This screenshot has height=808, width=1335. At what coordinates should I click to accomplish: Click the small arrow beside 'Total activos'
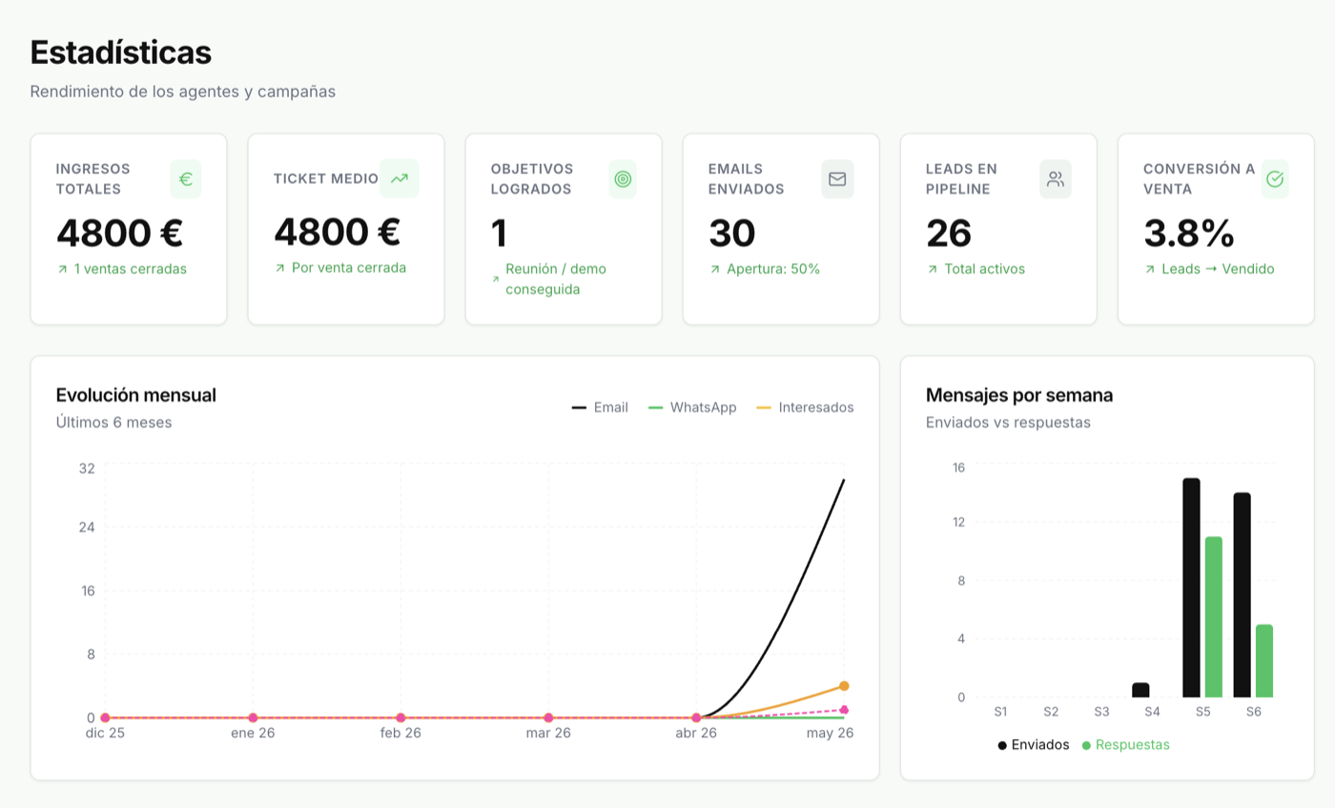932,270
